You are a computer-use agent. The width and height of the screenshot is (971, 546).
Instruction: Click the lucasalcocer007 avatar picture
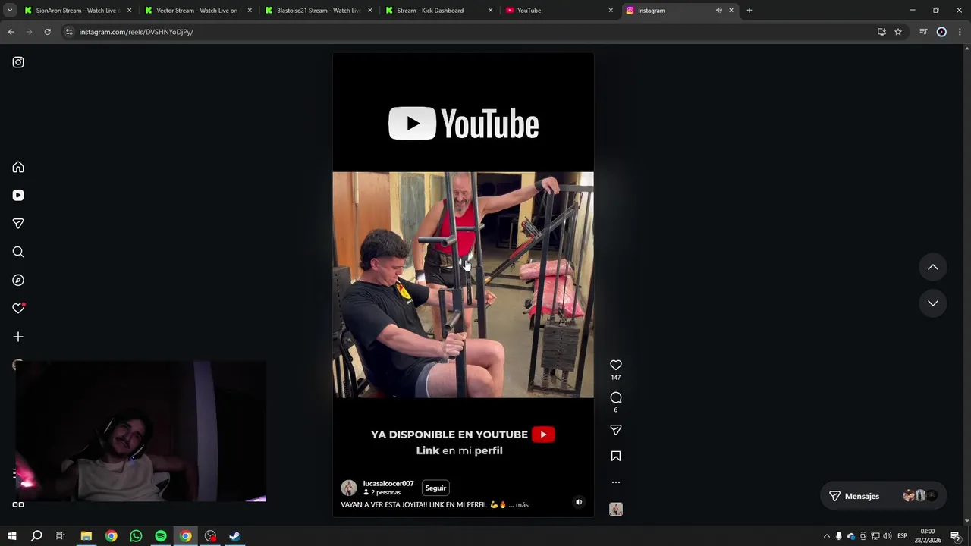349,488
